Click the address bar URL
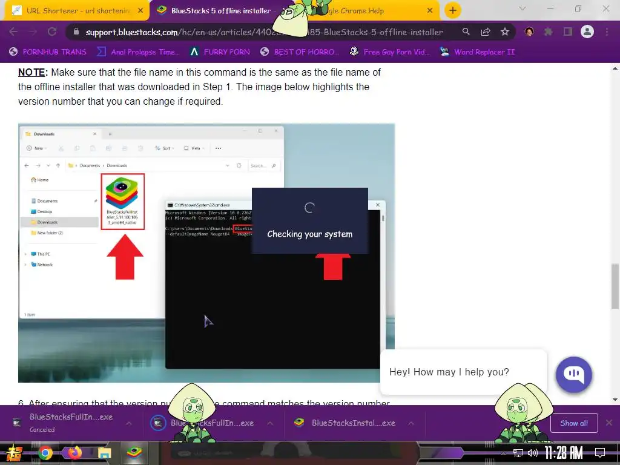The height and width of the screenshot is (465, 620). 264,32
